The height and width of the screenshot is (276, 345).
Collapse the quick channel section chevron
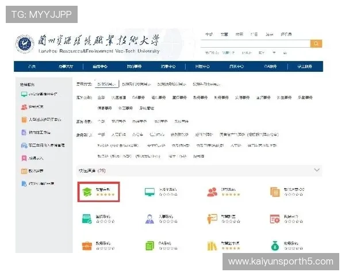[317, 170]
